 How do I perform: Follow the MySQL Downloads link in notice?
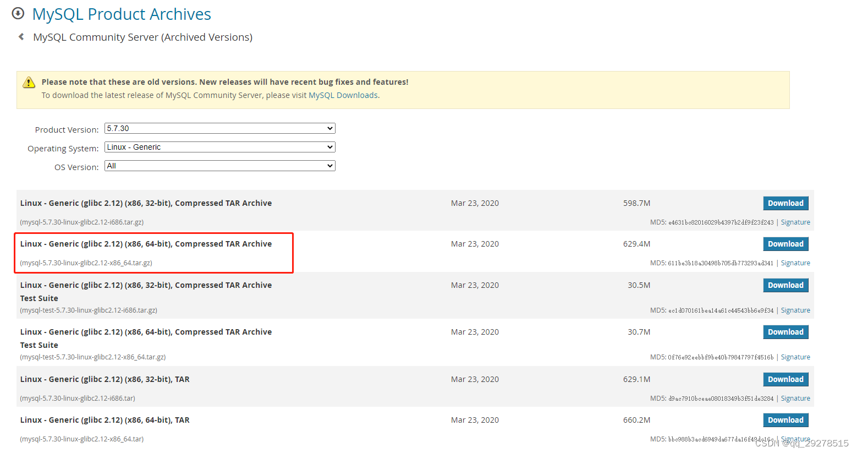(343, 95)
